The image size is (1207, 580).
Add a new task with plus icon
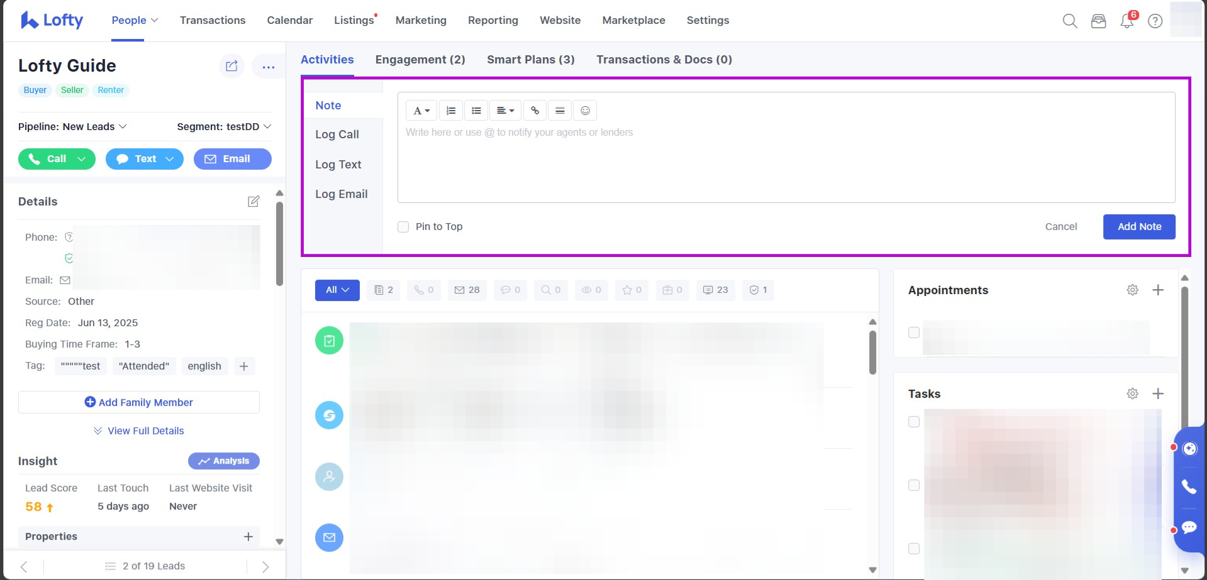pyautogui.click(x=1157, y=394)
